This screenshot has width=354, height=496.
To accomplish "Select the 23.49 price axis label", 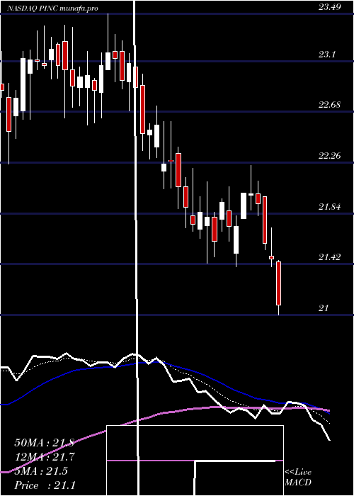I will (330, 7).
